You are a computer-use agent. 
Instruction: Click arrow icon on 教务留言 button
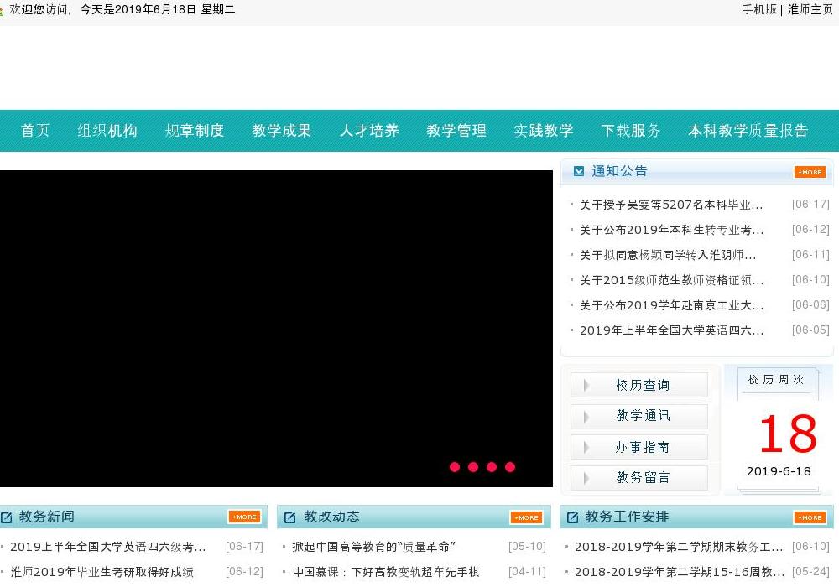(x=586, y=477)
